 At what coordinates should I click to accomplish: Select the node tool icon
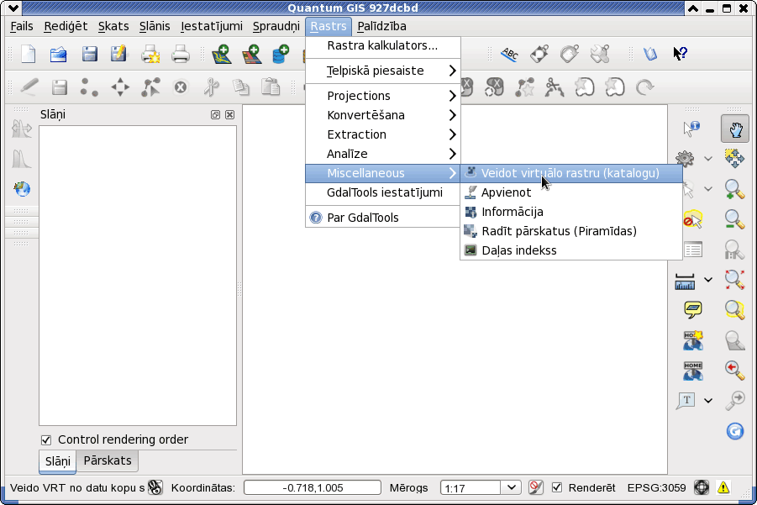click(150, 87)
